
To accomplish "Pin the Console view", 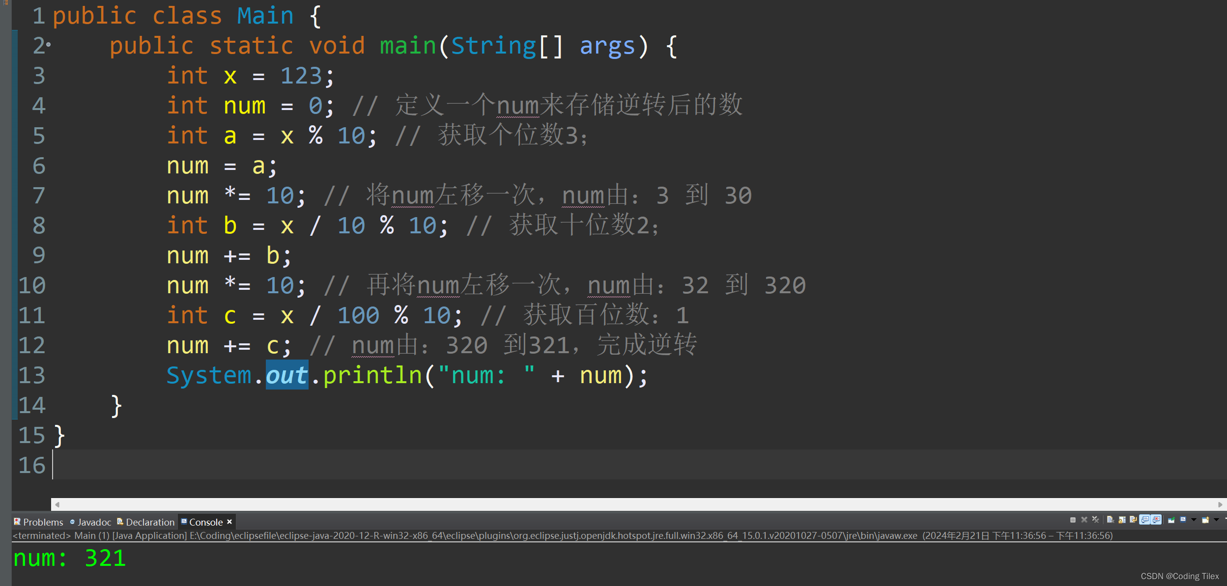I will [x=1171, y=520].
